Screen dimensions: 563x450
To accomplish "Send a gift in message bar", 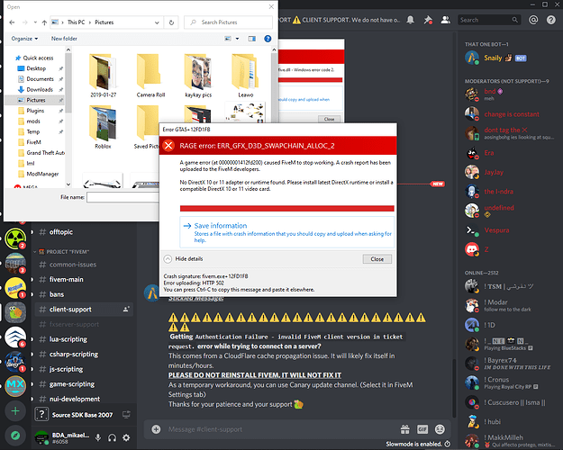I will click(x=405, y=429).
